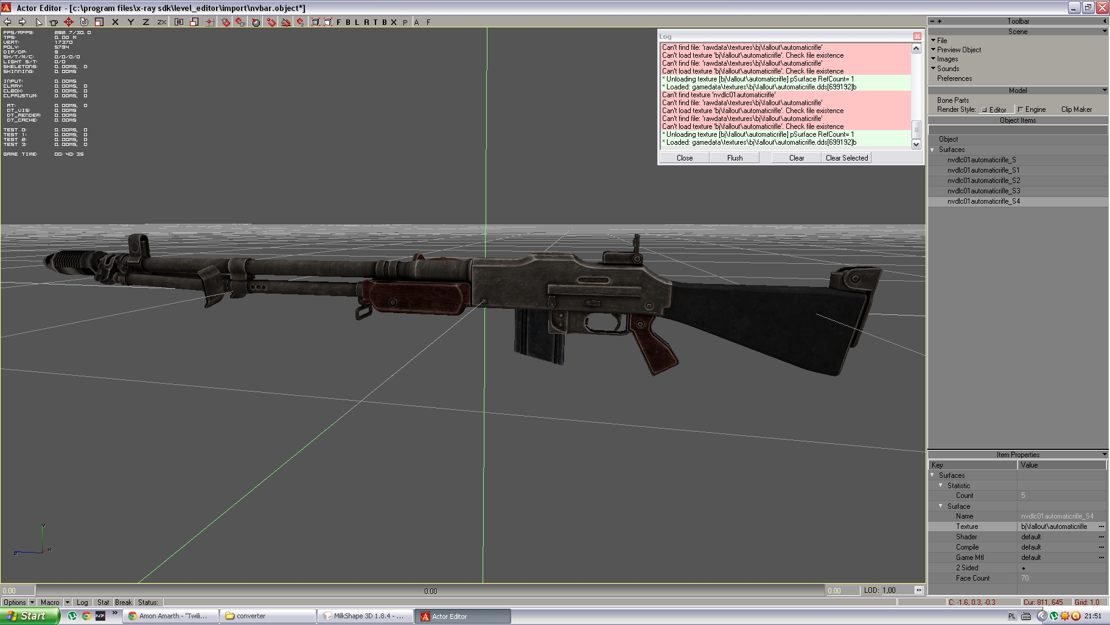The width and height of the screenshot is (1110, 625).
Task: Click the Redo right-arrow toolbar icon
Action: pos(23,22)
